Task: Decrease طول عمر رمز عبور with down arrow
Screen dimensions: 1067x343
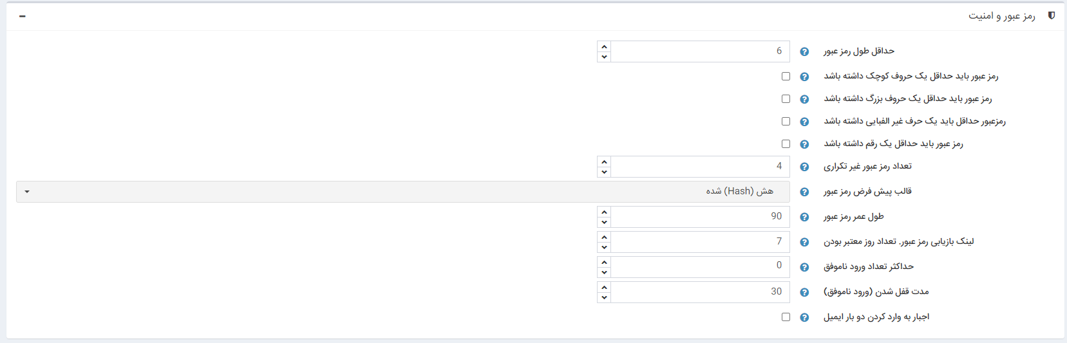Action: 604,223
